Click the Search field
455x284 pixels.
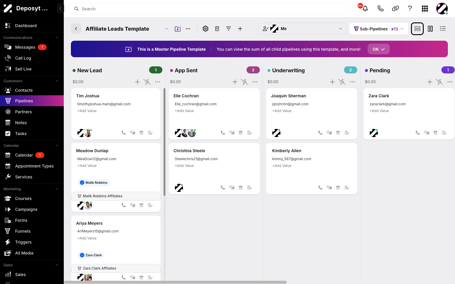(x=208, y=9)
